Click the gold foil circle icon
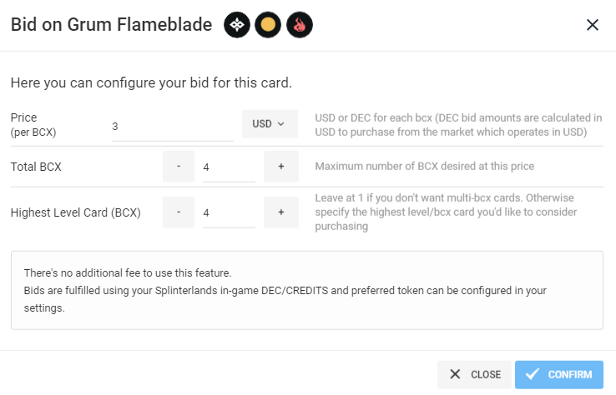The image size is (616, 395). 268,25
